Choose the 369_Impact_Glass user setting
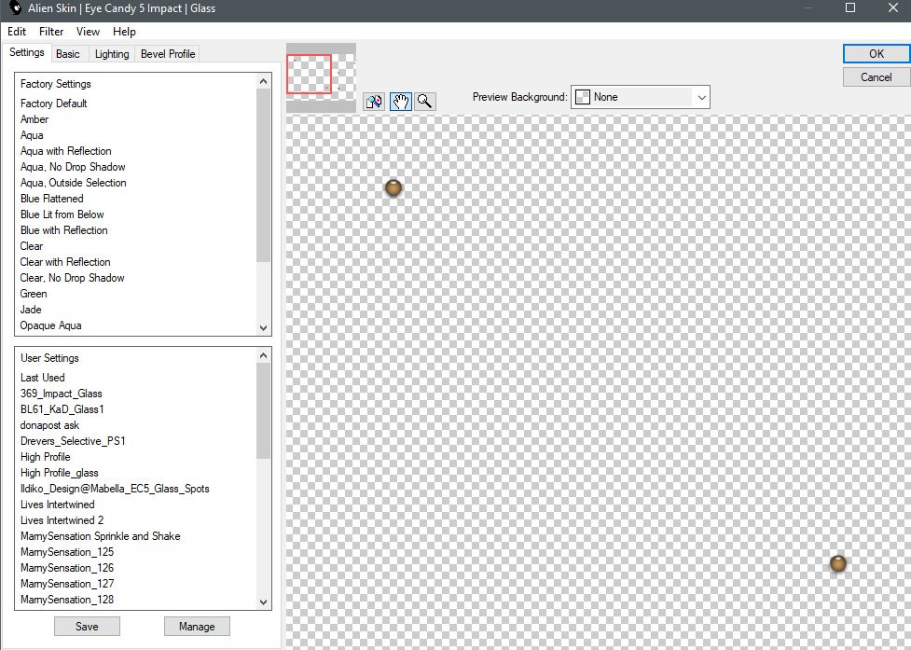The image size is (911, 650). (62, 394)
